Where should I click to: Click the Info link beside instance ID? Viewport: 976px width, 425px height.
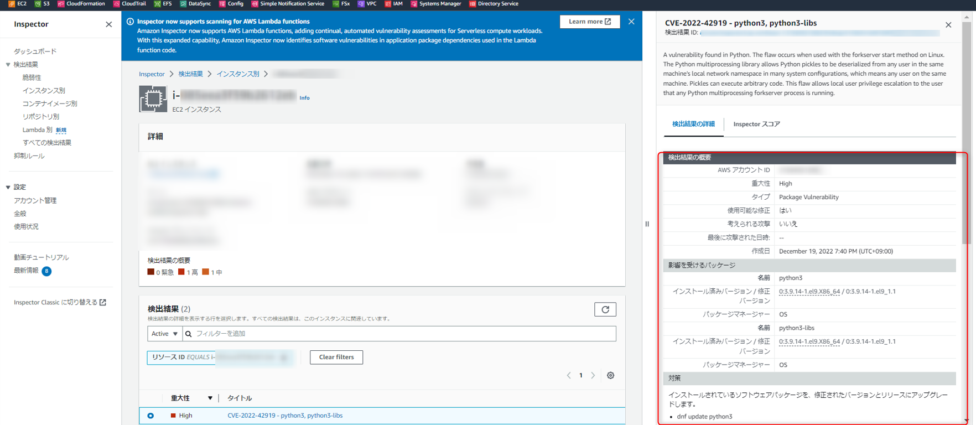pyautogui.click(x=304, y=98)
